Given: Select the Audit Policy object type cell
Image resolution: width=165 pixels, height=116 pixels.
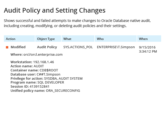Looking at the screenshot, I should (47, 47).
